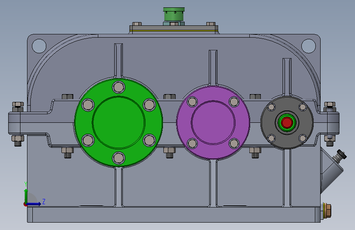The image size is (355, 230).
Task: Pick the bolt head under left flange end
Action: coord(18,141)
